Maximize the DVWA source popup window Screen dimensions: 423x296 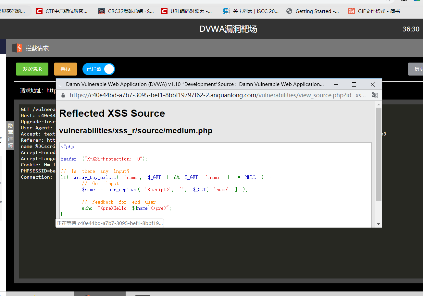[354, 84]
